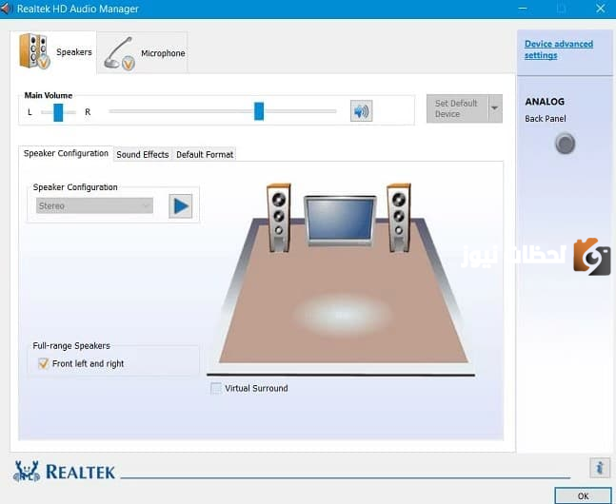Expand the Set Default Device arrow

(495, 108)
